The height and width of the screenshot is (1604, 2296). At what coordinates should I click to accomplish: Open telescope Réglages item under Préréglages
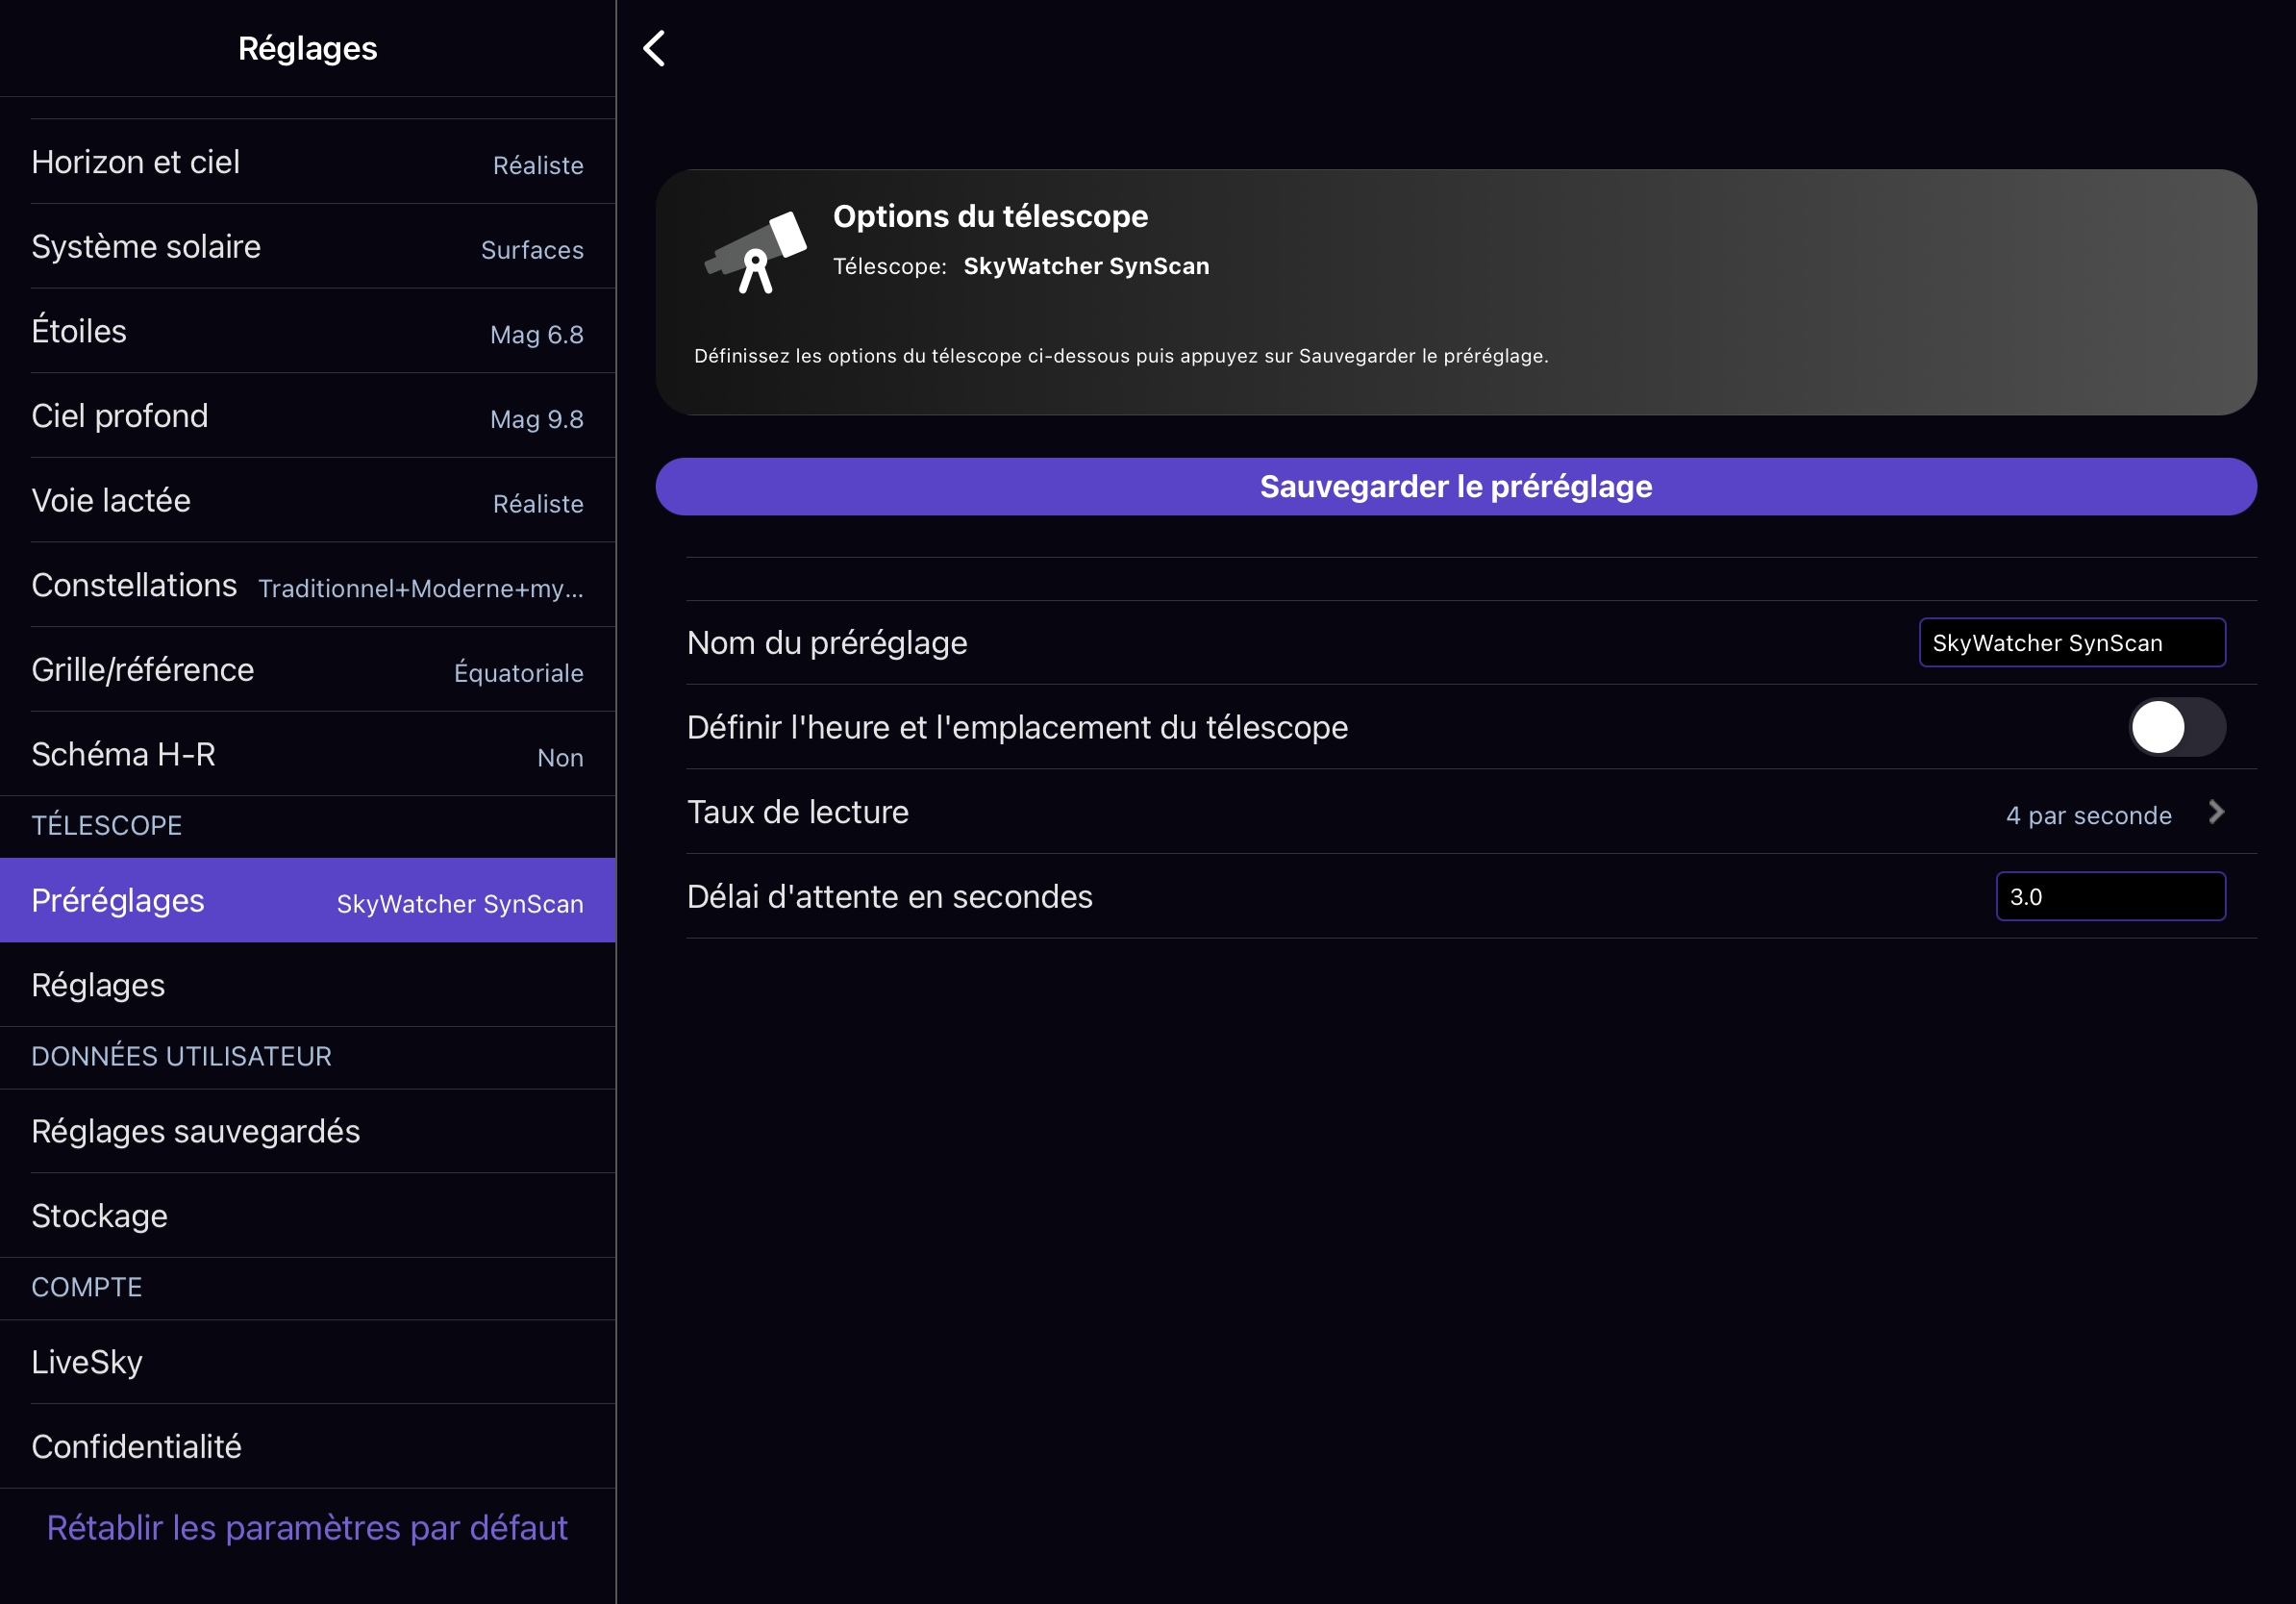point(307,985)
